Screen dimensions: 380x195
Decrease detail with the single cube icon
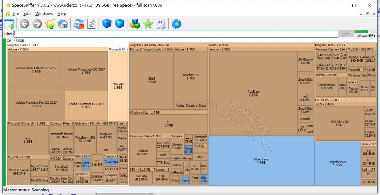click(107, 24)
